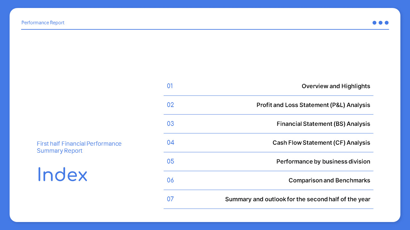Viewport: 410px width, 230px height.
Task: Click index number 01
Action: pyautogui.click(x=170, y=86)
